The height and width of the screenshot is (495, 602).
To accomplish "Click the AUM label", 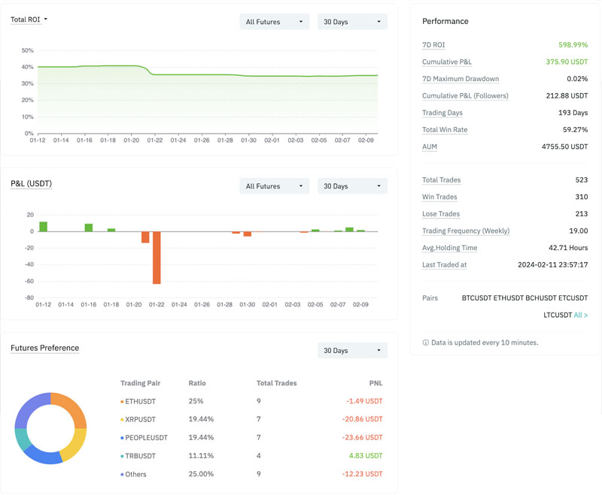I will click(430, 146).
